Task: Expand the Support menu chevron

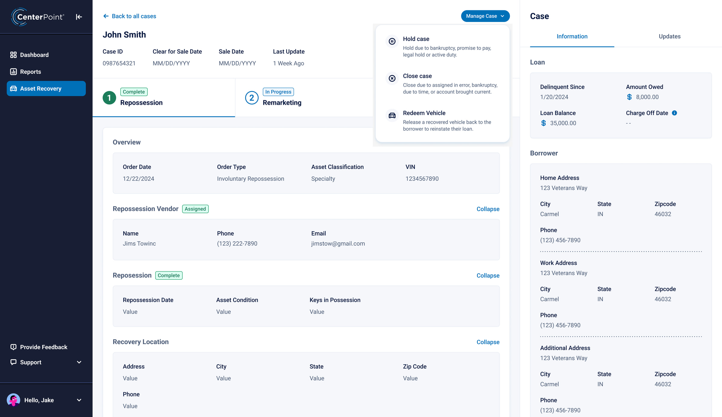Action: 79,362
